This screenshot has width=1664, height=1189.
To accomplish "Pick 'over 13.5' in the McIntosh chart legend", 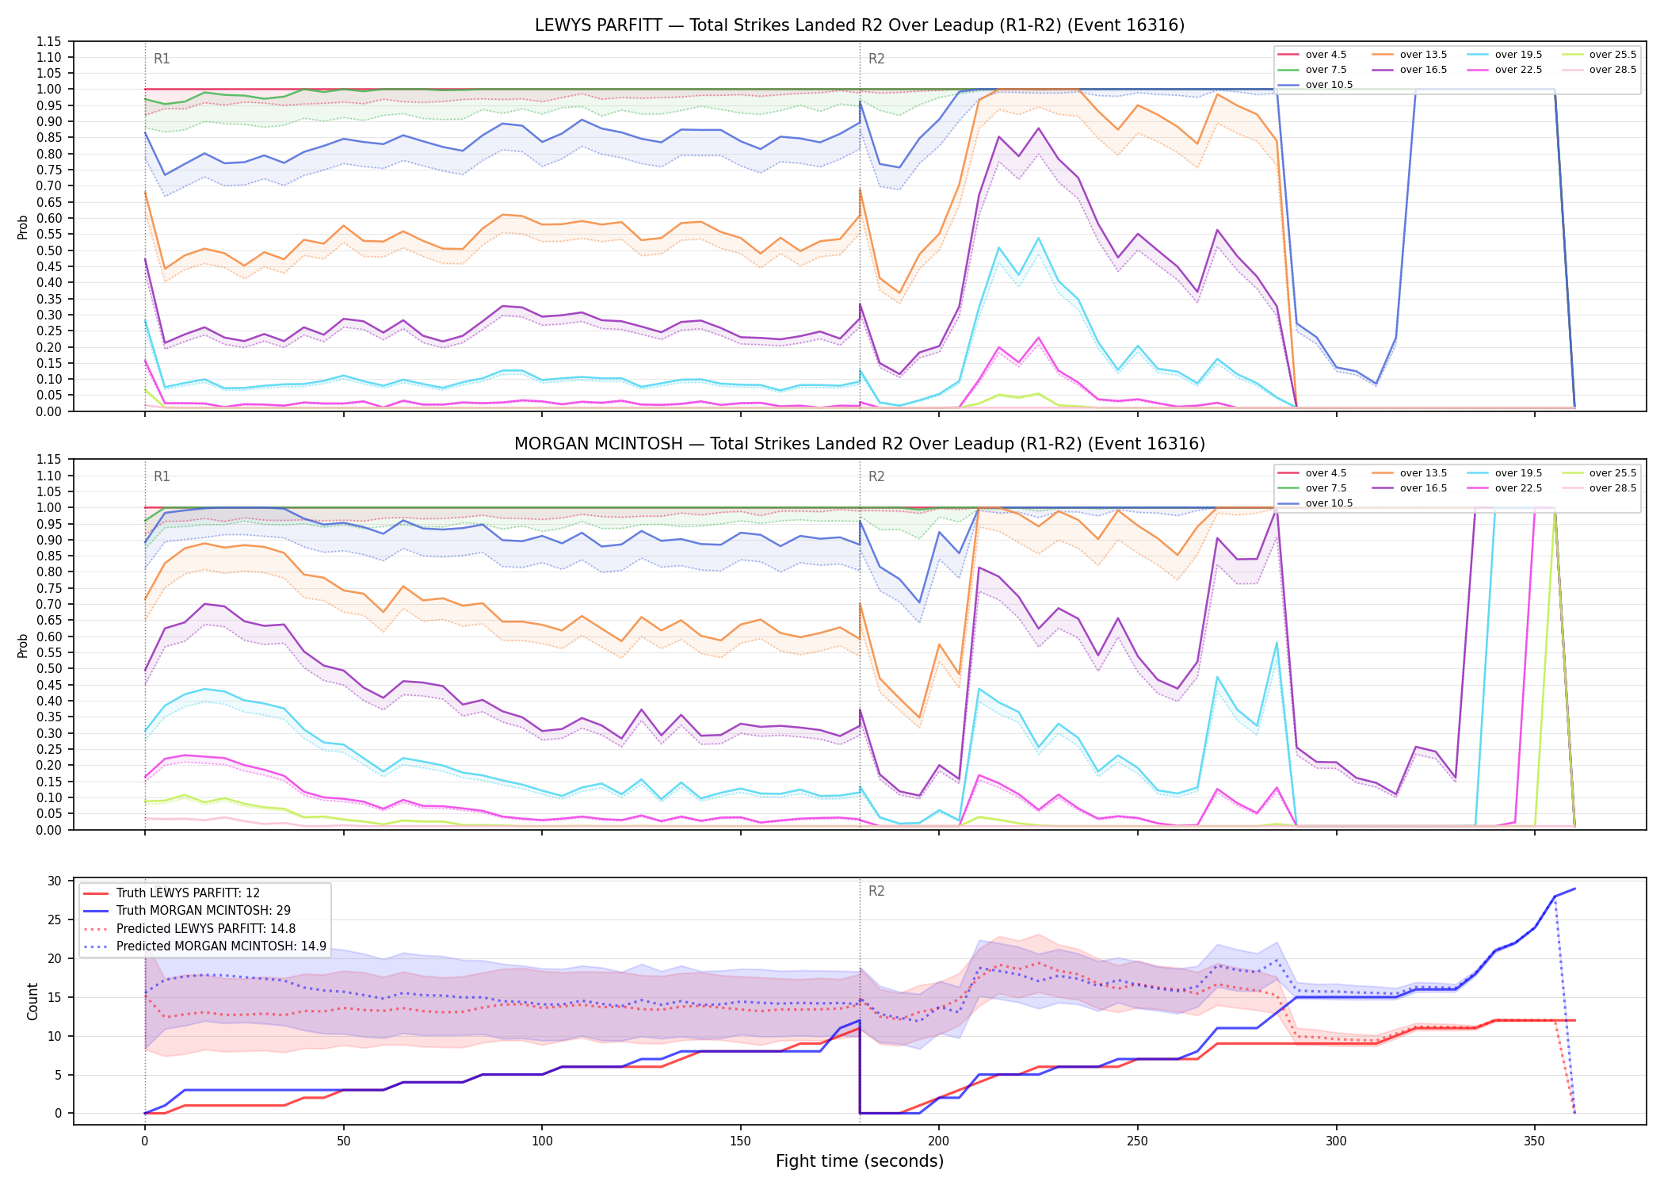I will pos(1410,473).
